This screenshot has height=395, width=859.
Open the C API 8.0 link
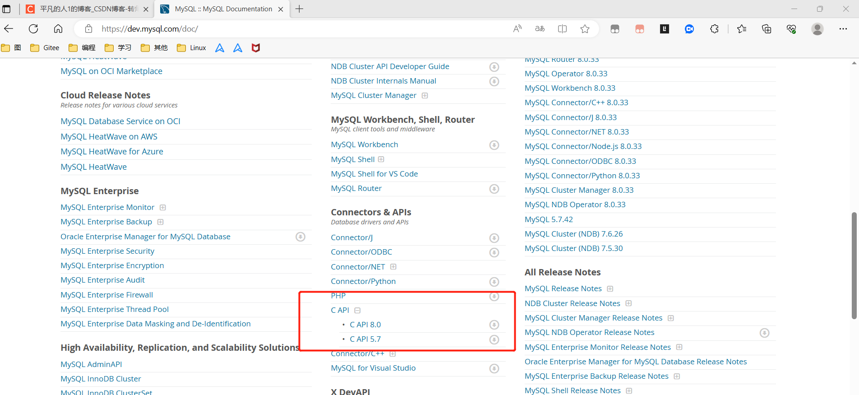point(365,325)
